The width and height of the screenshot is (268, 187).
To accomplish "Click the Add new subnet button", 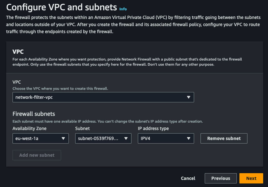I will 37,155.
